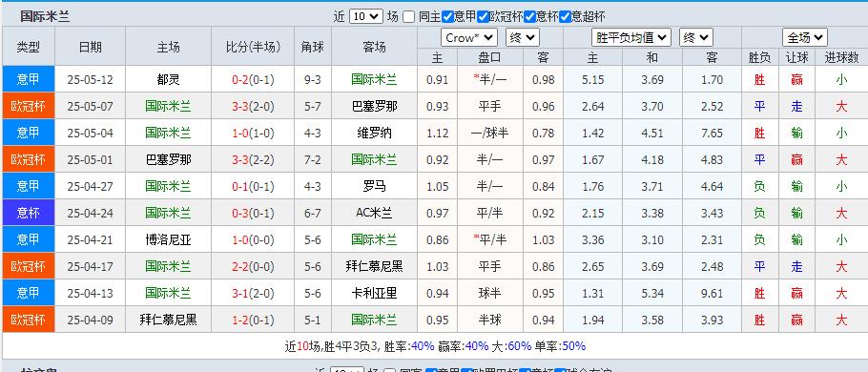
Task: Open 博洛尼亚 team link
Action: (168, 239)
